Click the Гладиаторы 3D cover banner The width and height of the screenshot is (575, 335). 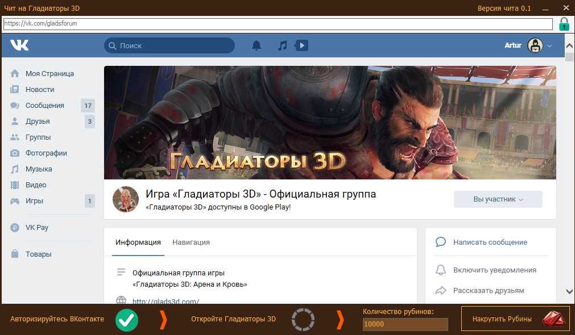coord(330,123)
